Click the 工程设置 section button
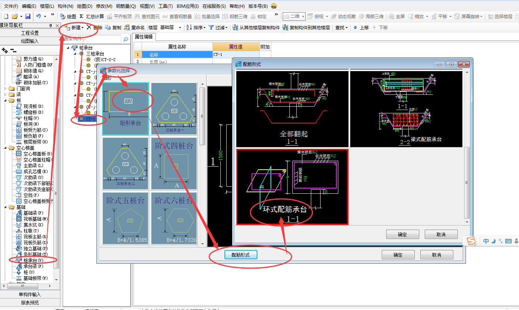The image size is (519, 310). tap(30, 33)
